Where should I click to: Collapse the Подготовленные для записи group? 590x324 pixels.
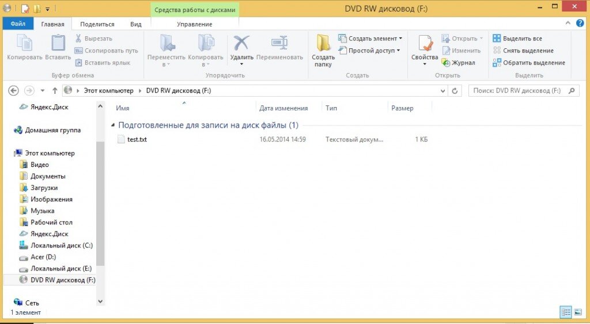[x=112, y=125]
